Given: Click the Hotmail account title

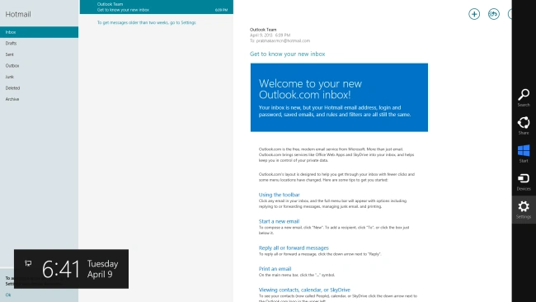Looking at the screenshot, I should click(x=18, y=14).
